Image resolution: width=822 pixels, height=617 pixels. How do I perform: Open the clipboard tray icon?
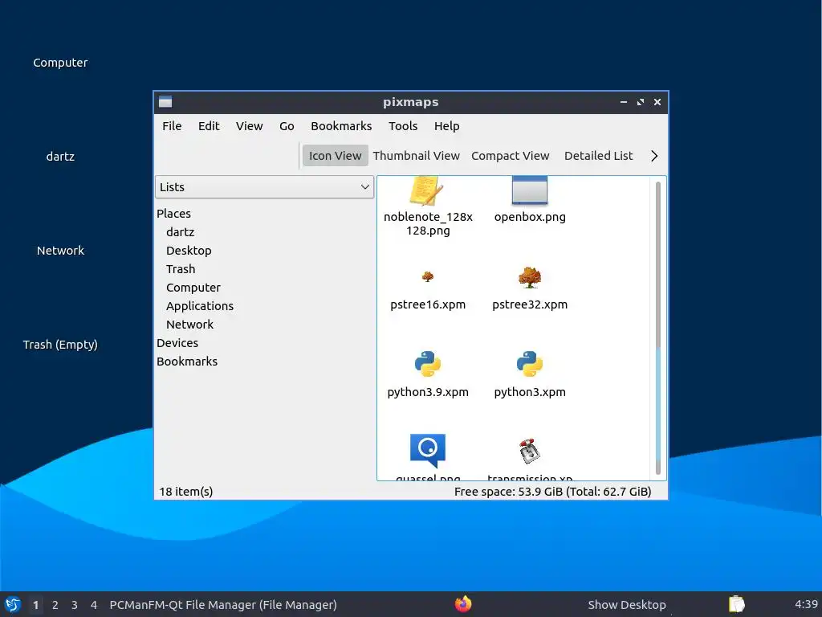coord(737,604)
